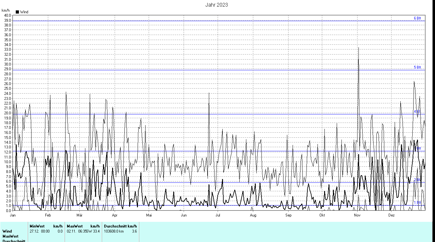This screenshot has height=242, width=435.
Task: Click the "Wind" row label in the statistics table
Action: click(x=7, y=231)
